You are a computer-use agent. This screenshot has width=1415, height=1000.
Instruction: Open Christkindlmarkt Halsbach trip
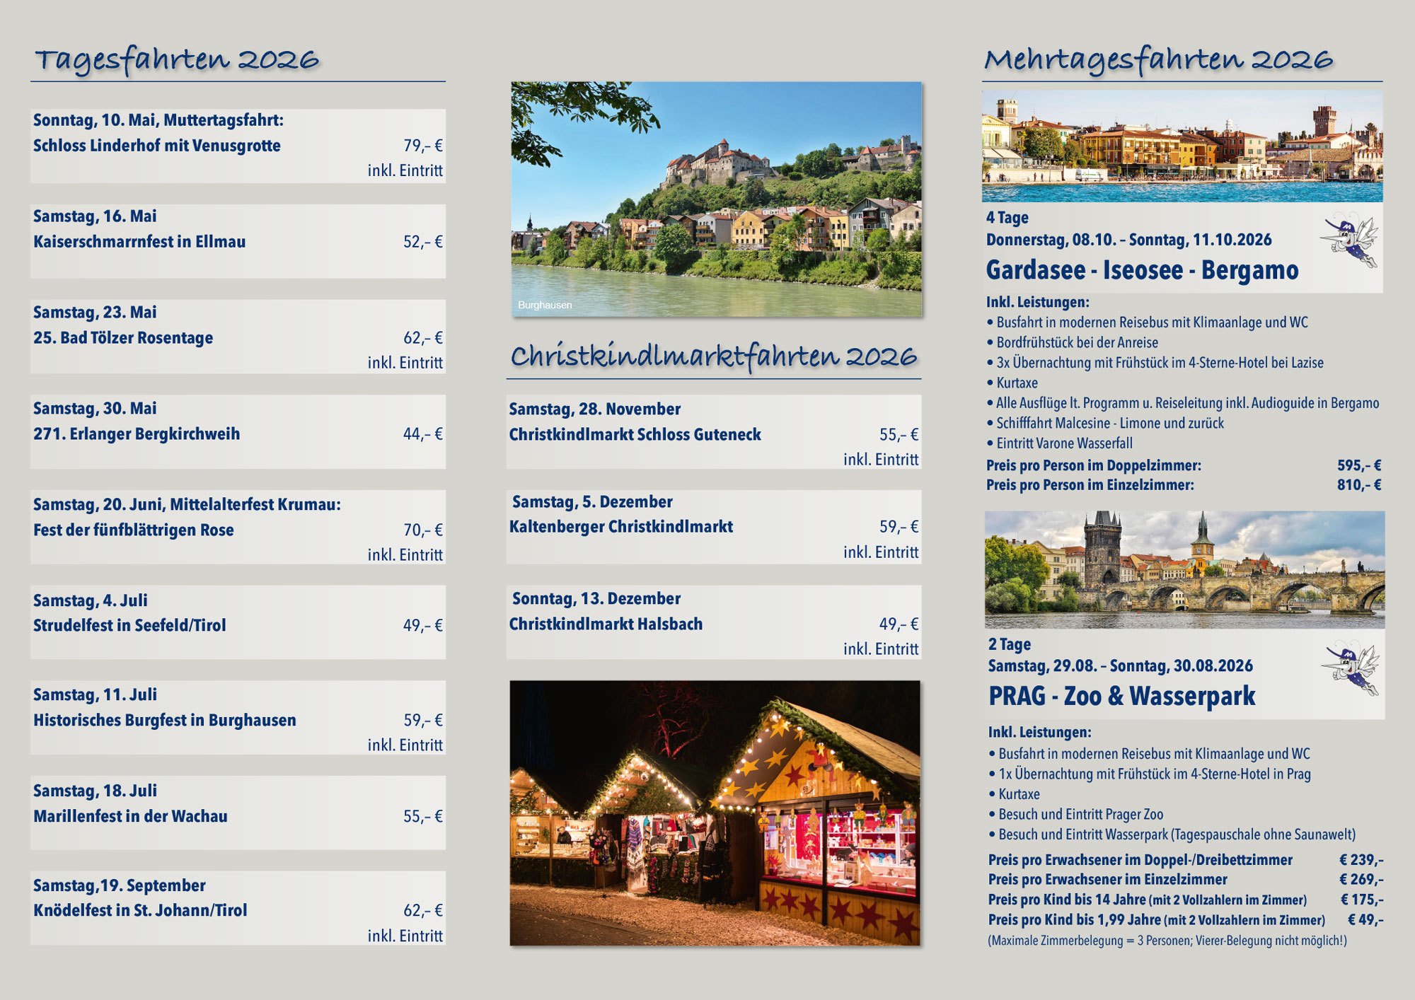pyautogui.click(x=606, y=624)
